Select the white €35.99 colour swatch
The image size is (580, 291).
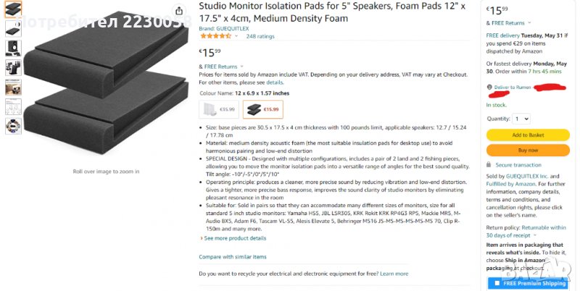(x=220, y=109)
